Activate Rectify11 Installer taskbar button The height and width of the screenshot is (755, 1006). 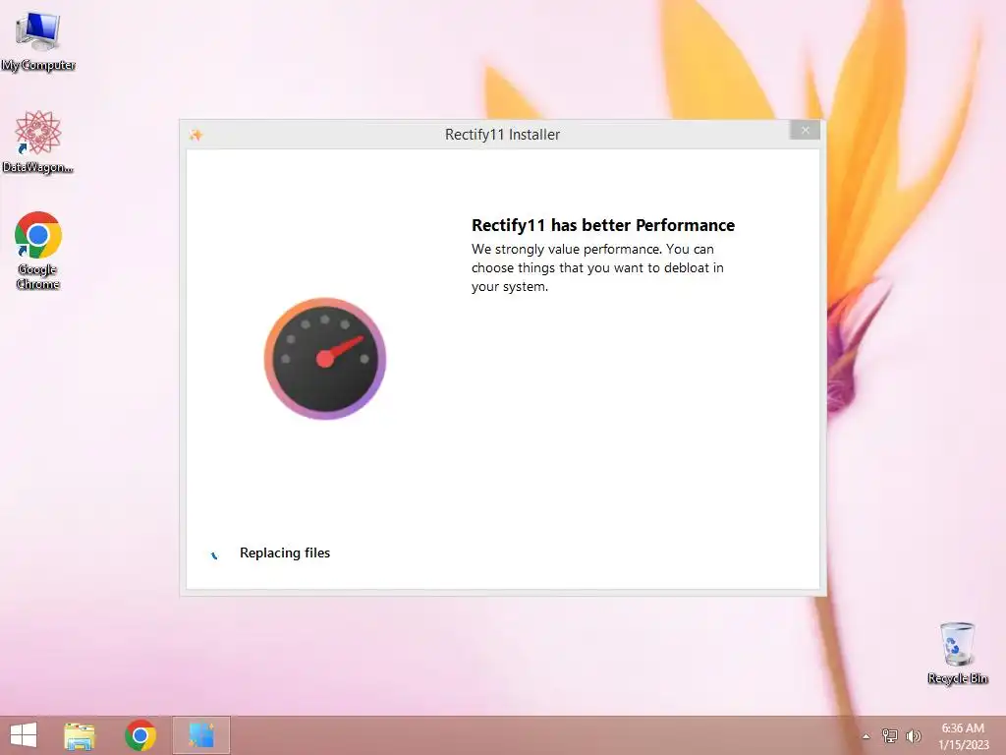click(201, 735)
